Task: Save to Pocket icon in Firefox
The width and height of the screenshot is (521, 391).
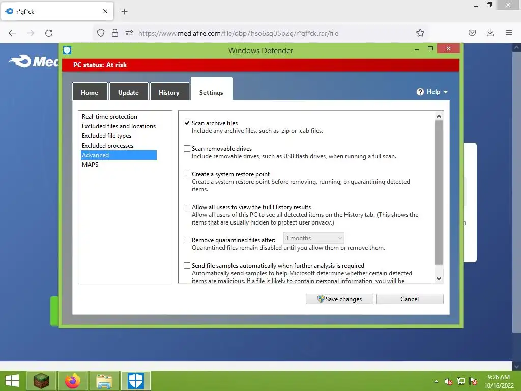Action: [x=472, y=33]
